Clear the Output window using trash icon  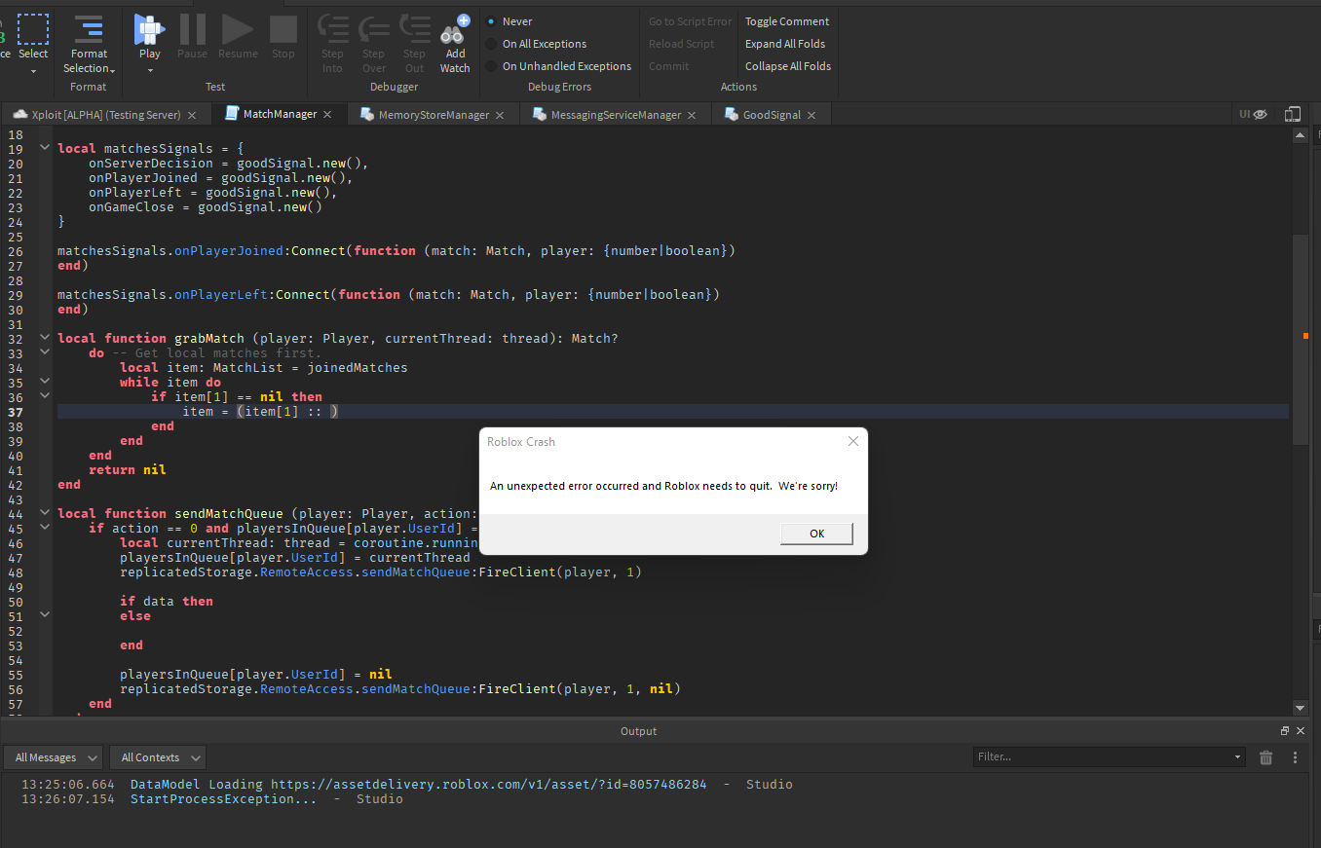tap(1265, 756)
